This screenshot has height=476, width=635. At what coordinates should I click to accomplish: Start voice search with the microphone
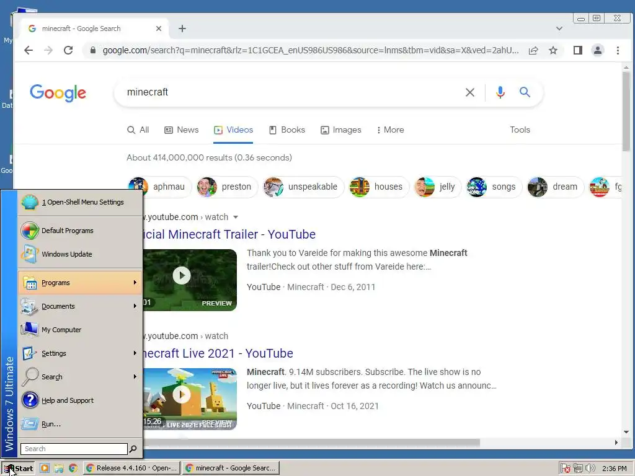click(x=500, y=93)
